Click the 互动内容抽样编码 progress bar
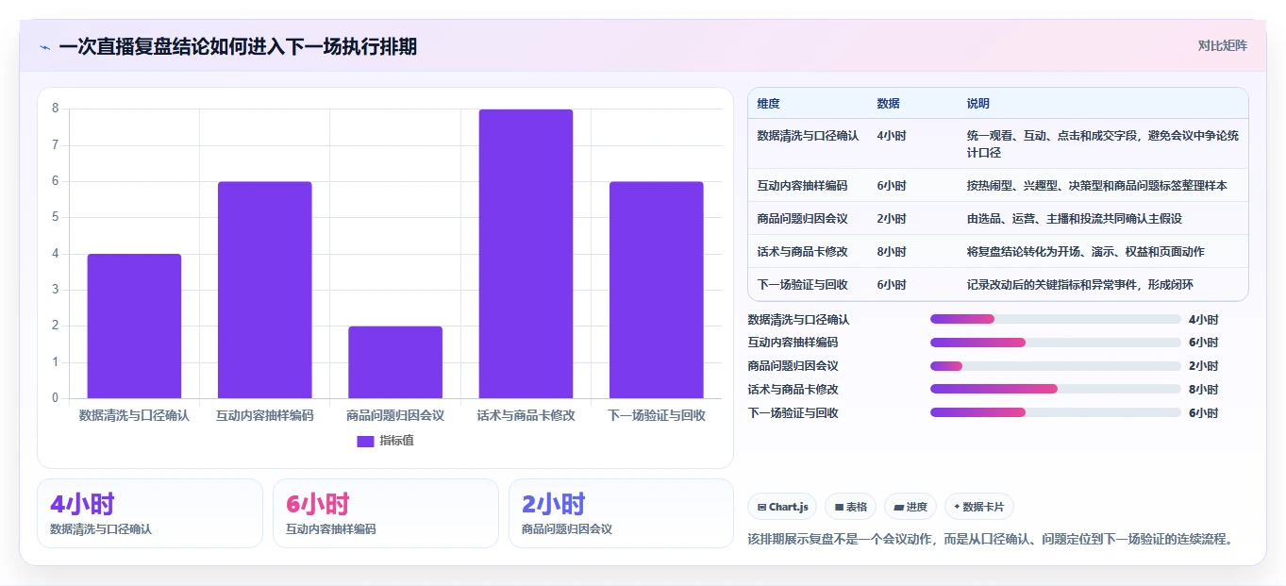This screenshot has width=1286, height=586. click(1055, 343)
